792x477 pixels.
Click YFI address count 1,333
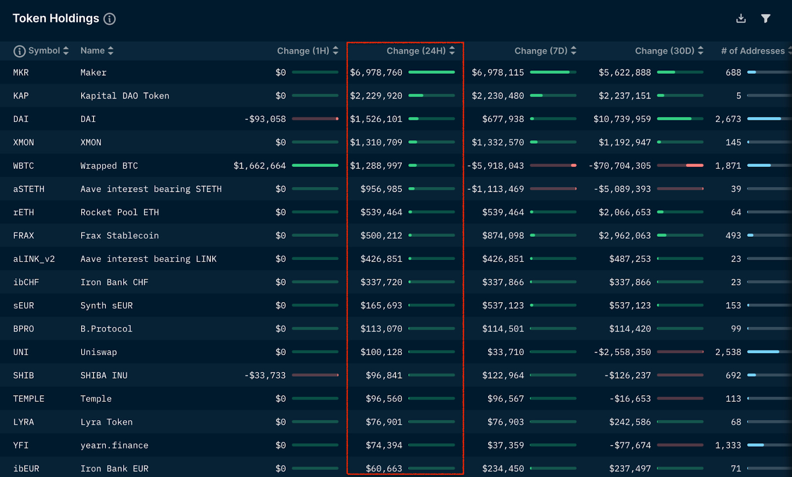pos(728,445)
